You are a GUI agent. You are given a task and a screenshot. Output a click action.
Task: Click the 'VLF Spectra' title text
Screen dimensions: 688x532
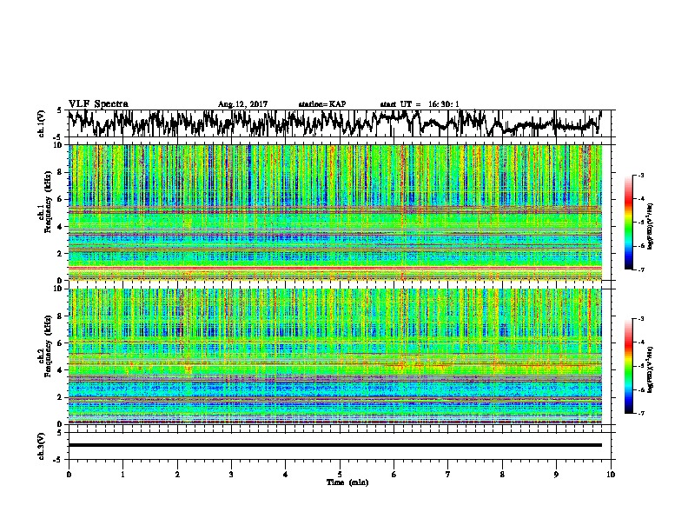(x=98, y=104)
